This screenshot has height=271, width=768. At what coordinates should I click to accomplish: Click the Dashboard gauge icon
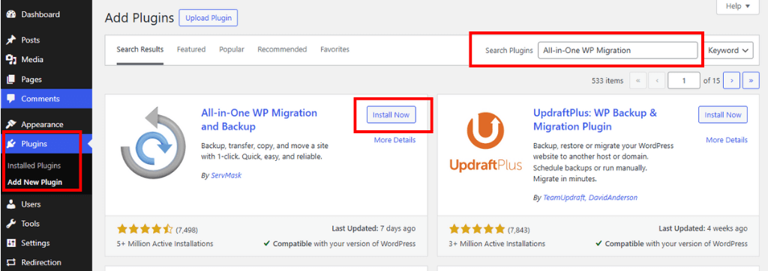[10, 15]
